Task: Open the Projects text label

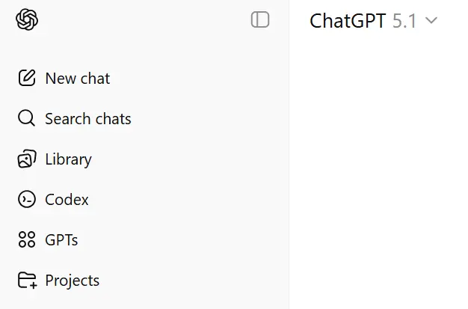Action: pos(73,281)
